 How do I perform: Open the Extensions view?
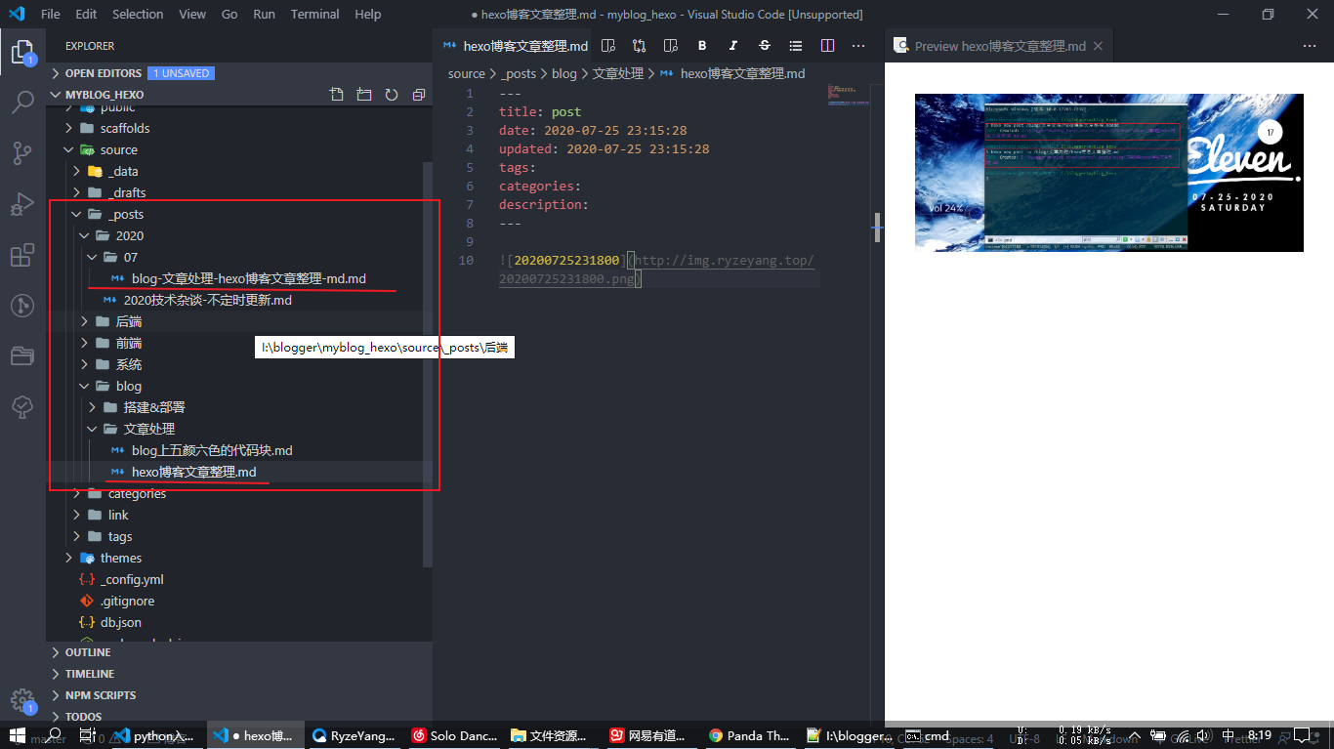point(22,255)
